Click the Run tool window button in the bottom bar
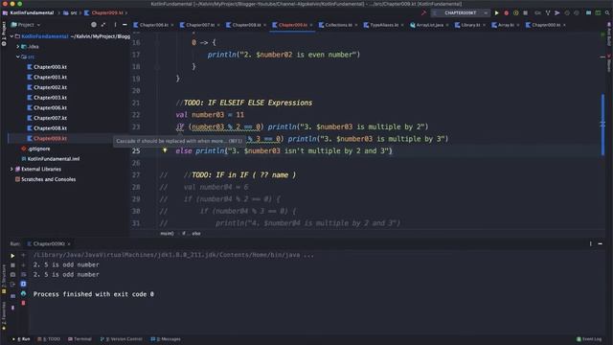This screenshot has width=613, height=345. click(22, 339)
